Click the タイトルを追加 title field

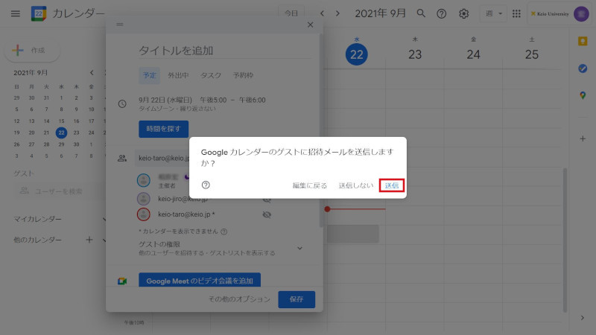[223, 51]
